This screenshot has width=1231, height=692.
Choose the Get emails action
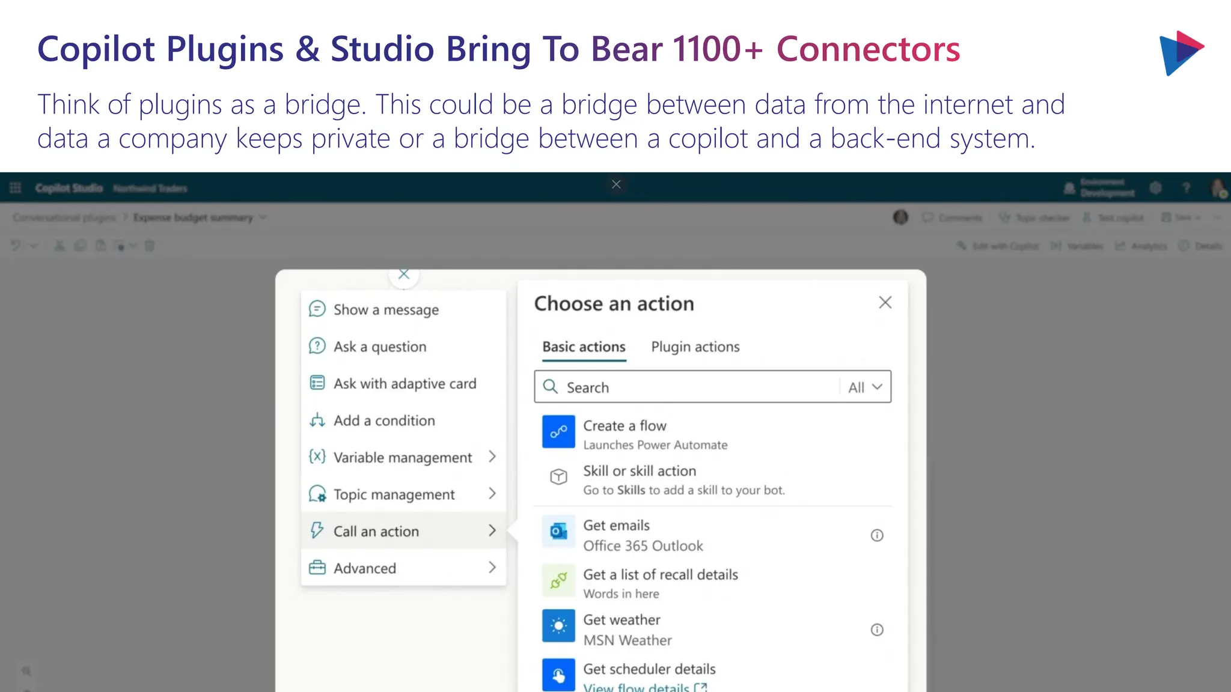tap(713, 535)
